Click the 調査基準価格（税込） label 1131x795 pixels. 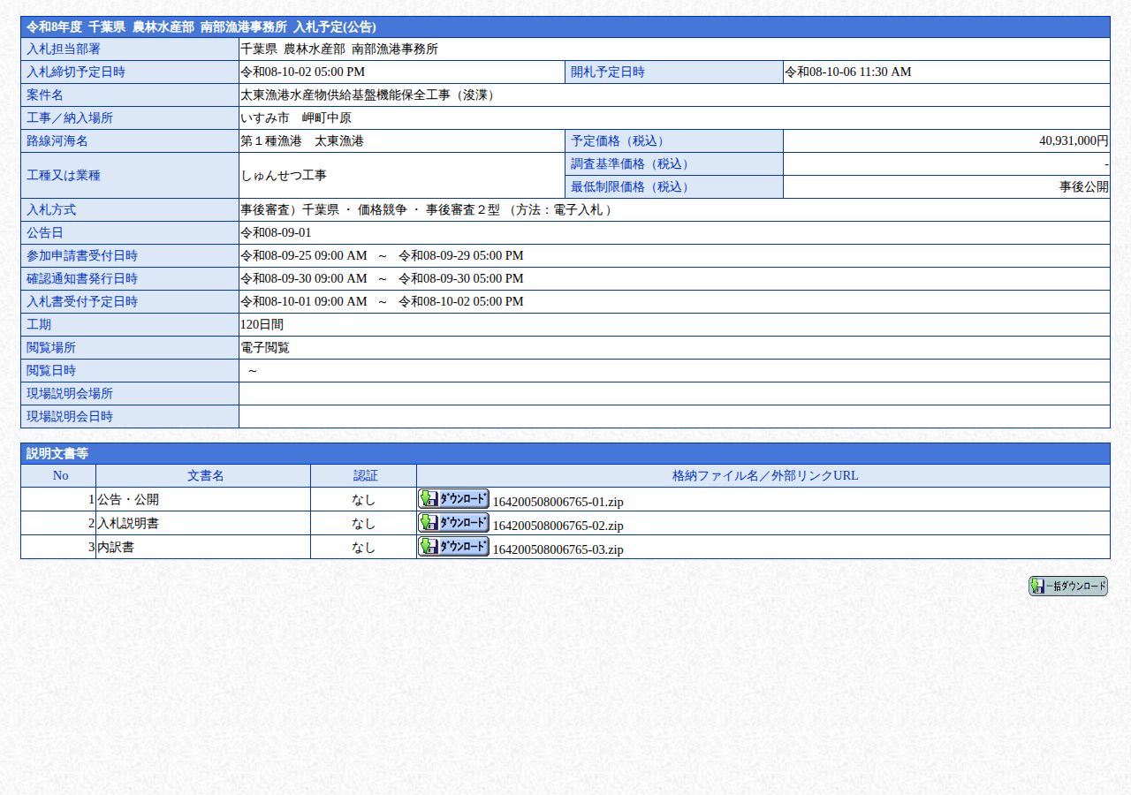(x=674, y=163)
